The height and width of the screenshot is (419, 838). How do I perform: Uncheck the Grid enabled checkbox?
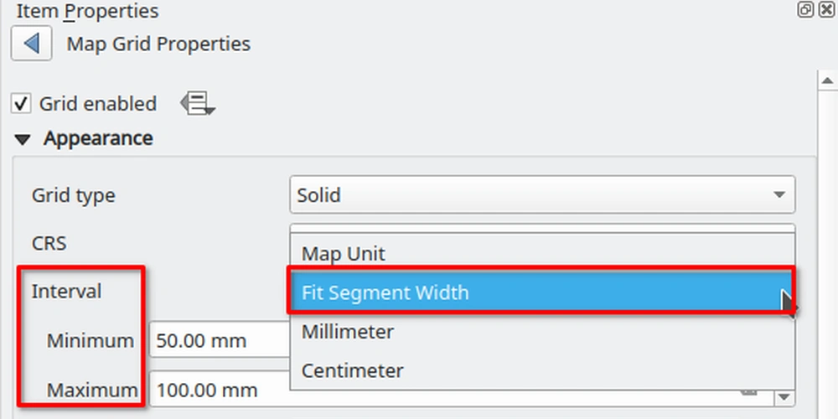(21, 104)
